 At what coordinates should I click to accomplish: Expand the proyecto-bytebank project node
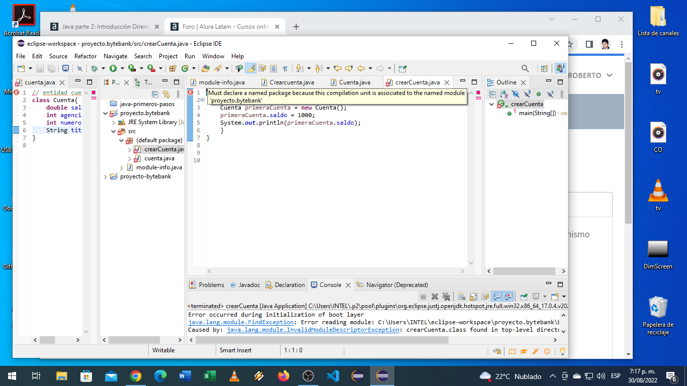(x=105, y=176)
